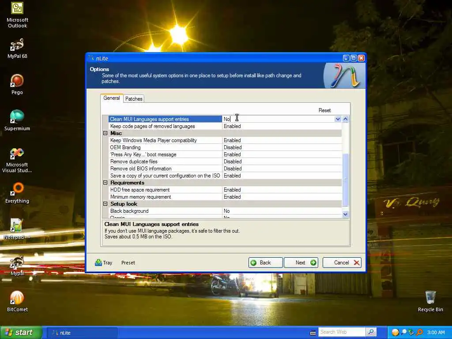Select the Notepad++ desktop shortcut

click(17, 229)
